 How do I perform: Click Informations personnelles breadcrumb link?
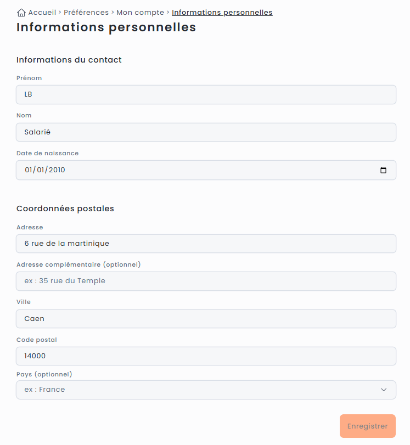[x=222, y=12]
